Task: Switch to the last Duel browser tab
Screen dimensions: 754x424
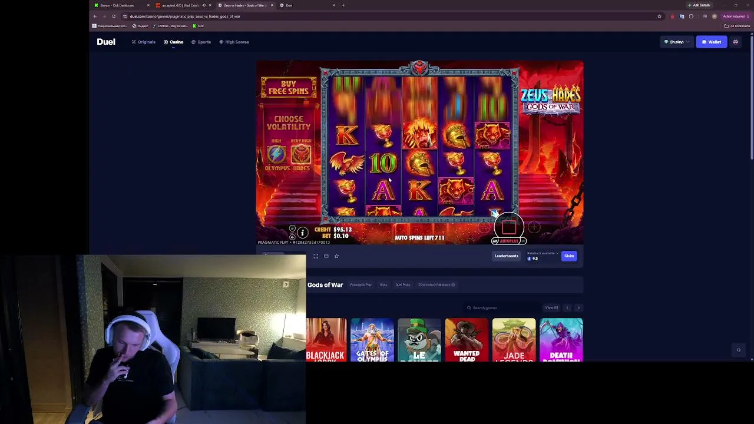Action: [306, 5]
